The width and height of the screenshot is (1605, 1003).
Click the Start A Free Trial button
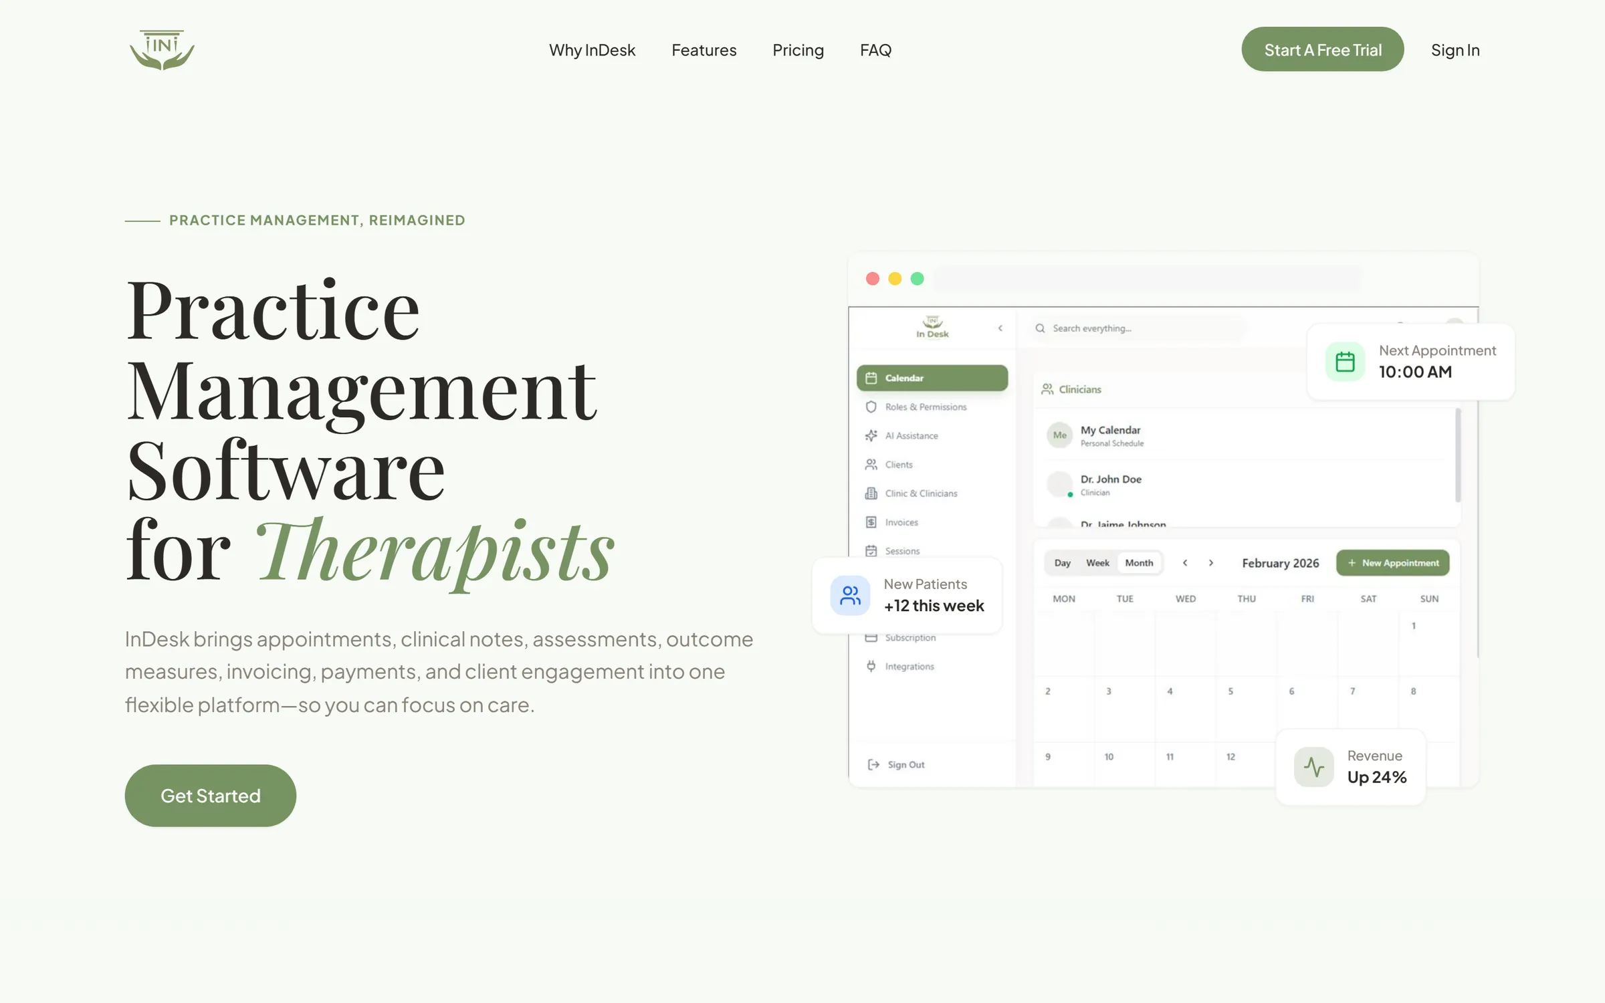tap(1322, 49)
